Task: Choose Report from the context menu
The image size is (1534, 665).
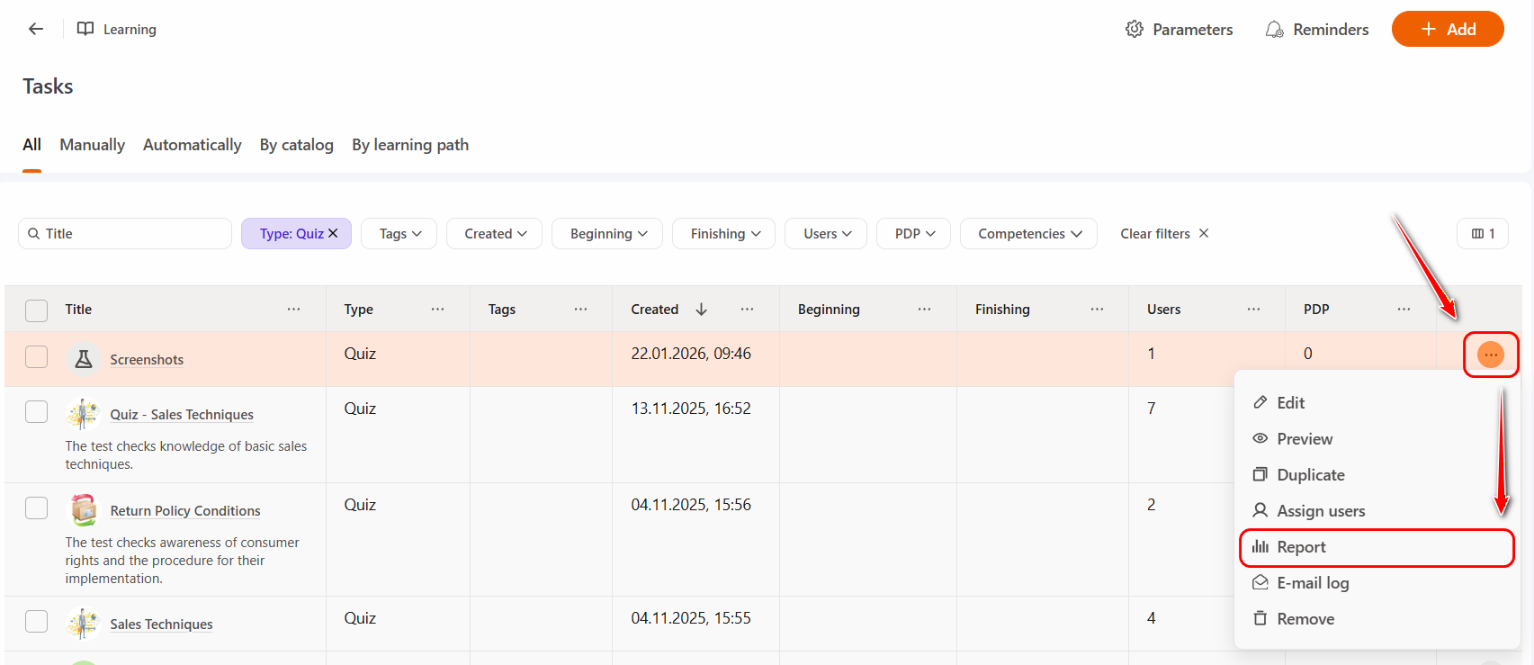Action: [x=1301, y=547]
